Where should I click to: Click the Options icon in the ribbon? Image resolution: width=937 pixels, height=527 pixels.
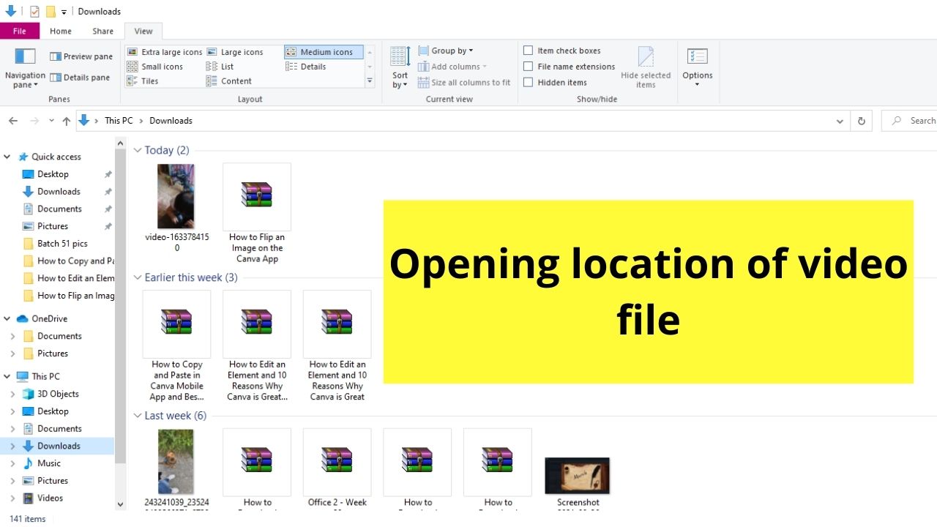click(697, 66)
